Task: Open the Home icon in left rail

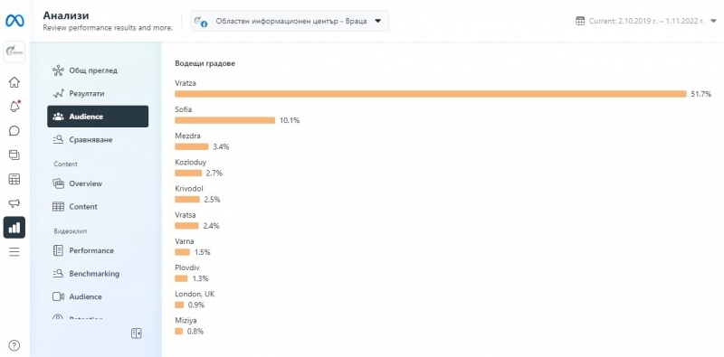Action: [14, 82]
